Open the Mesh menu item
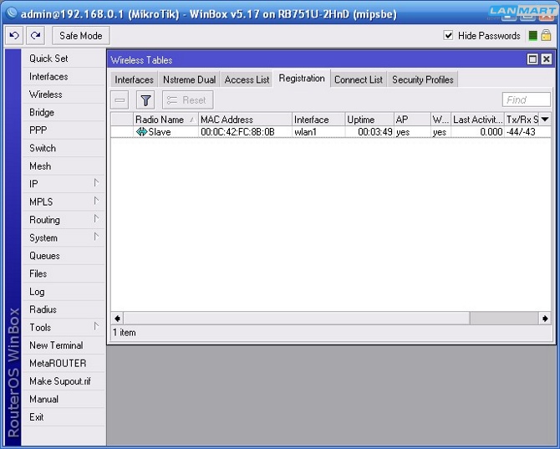560x449 pixels. click(x=64, y=166)
